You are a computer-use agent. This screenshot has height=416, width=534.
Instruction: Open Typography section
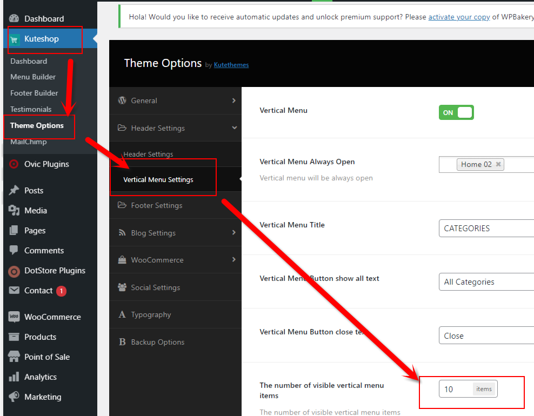coord(176,314)
